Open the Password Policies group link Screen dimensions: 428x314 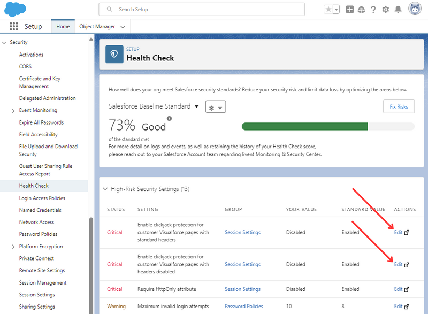pyautogui.click(x=244, y=307)
